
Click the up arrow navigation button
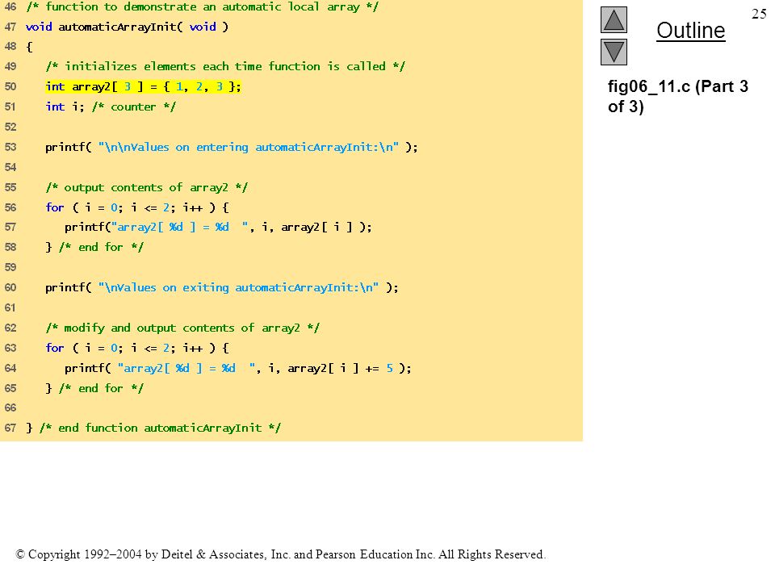(x=614, y=19)
